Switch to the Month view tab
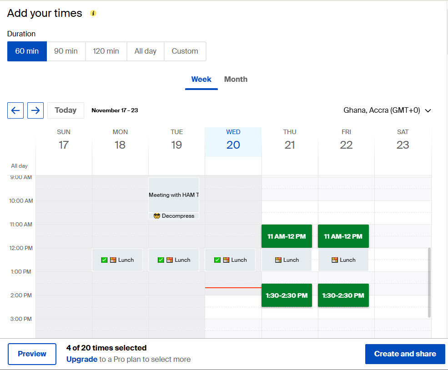The image size is (448, 370). tap(236, 79)
